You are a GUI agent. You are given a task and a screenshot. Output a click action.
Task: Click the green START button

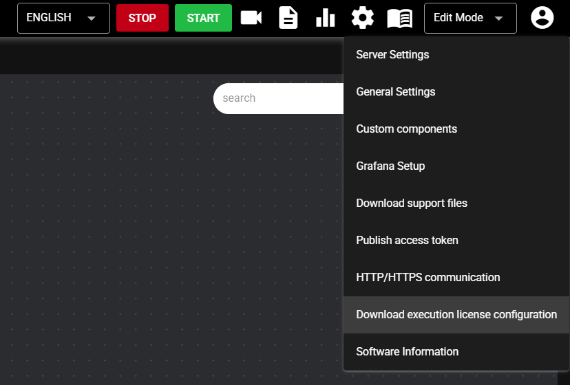pos(203,18)
